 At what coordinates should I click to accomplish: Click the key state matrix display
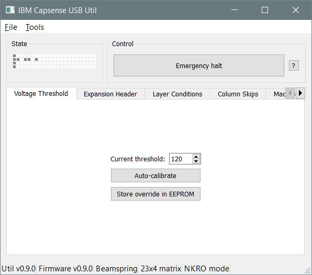pos(55,61)
